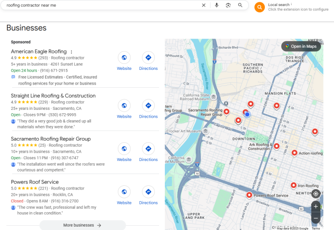Zoom out on the map with the minus button

coord(316,218)
